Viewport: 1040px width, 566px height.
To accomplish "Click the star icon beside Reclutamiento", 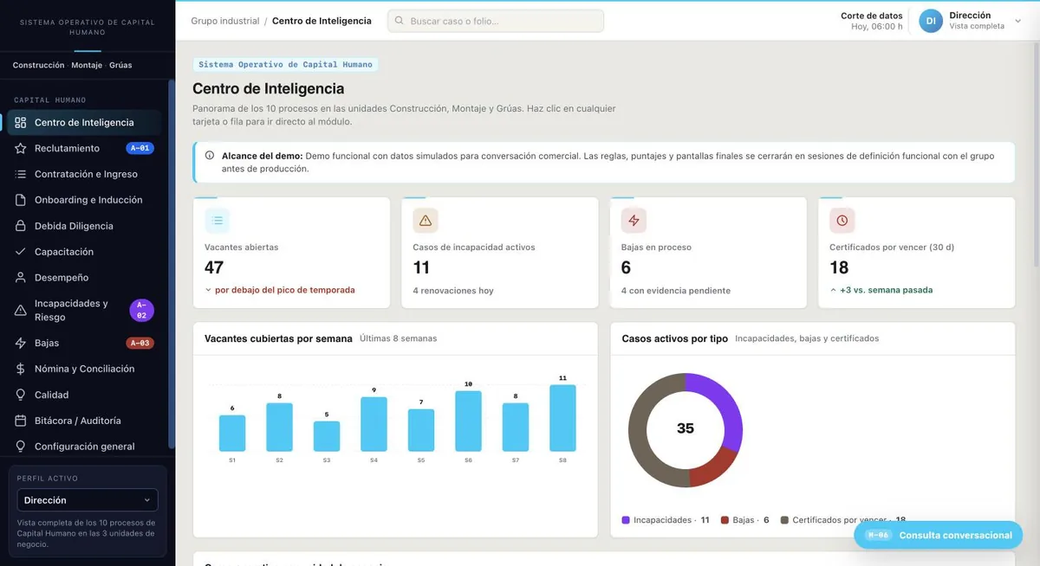I will [21, 149].
